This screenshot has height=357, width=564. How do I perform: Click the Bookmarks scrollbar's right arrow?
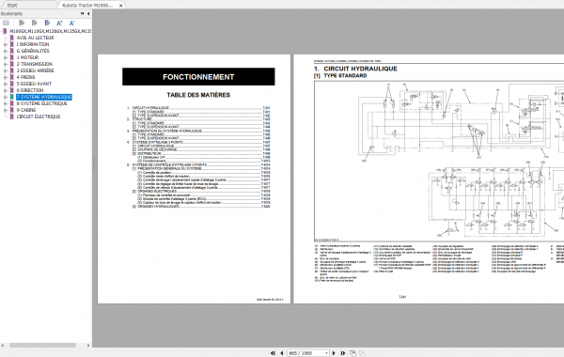[x=88, y=345]
